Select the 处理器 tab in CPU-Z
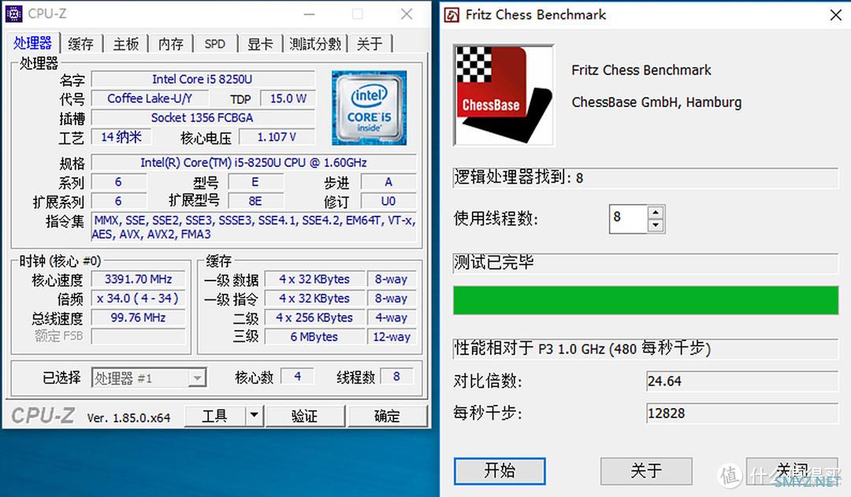 [x=32, y=43]
